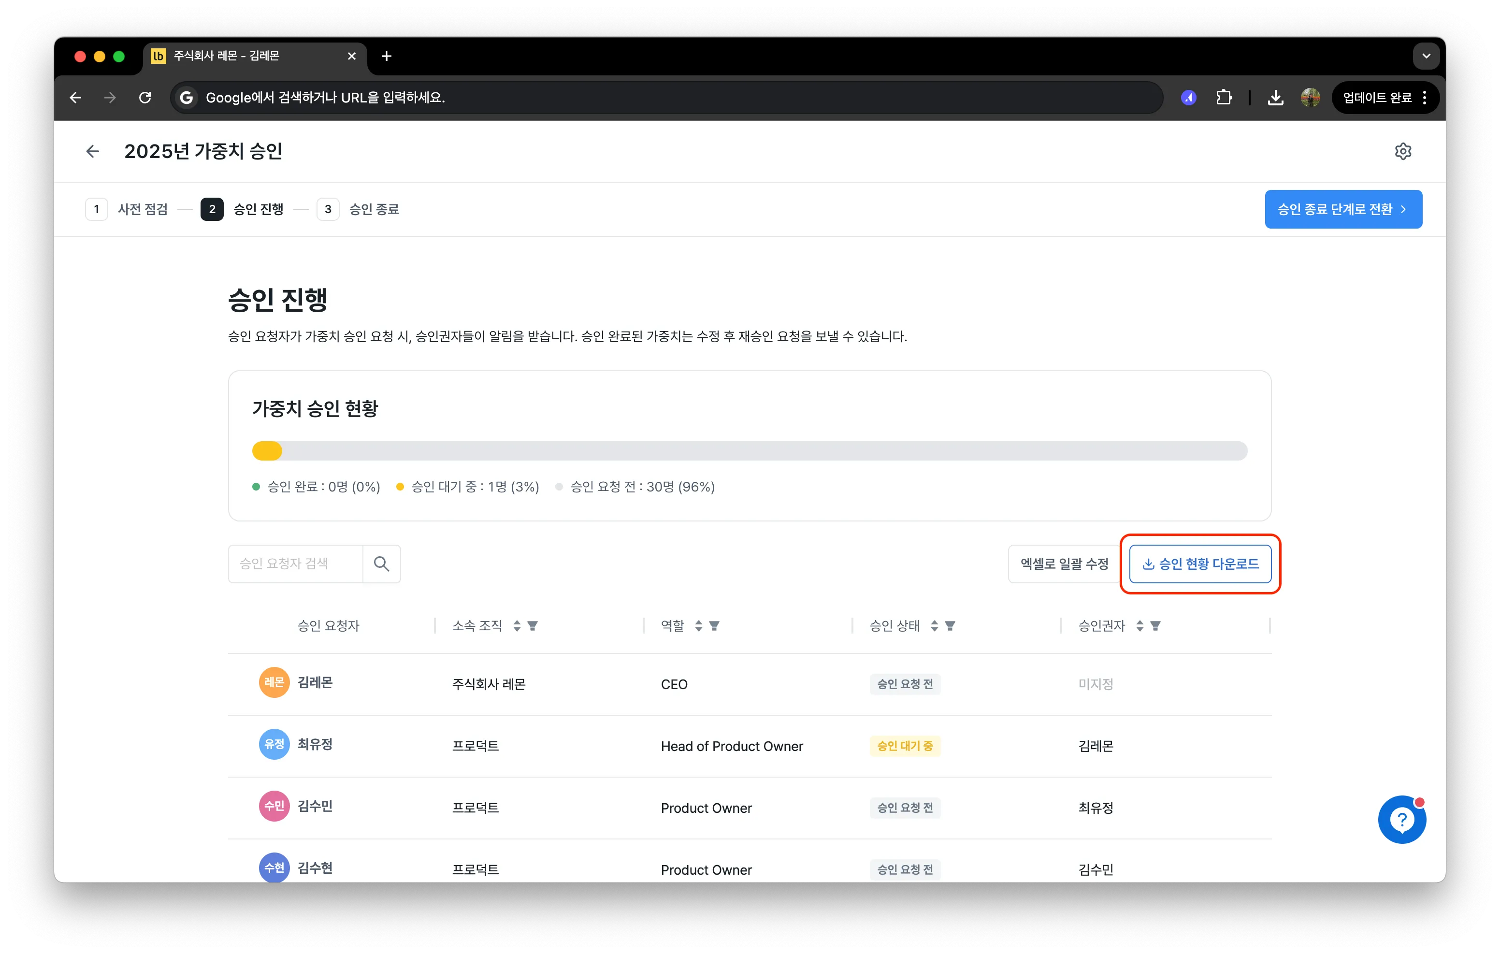
Task: Sort by 역할 column arrows
Action: click(x=698, y=626)
